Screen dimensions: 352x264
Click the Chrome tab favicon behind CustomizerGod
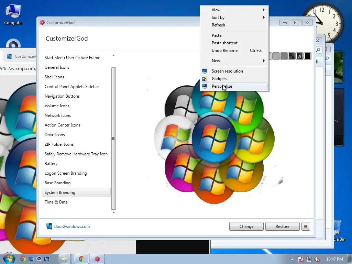point(9,56)
